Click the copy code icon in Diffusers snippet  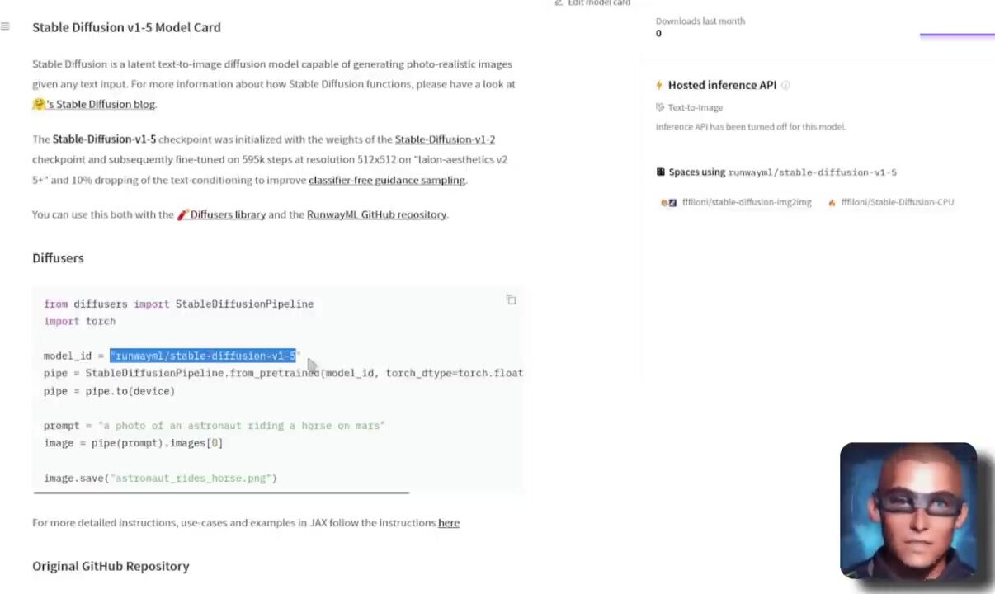coord(512,299)
